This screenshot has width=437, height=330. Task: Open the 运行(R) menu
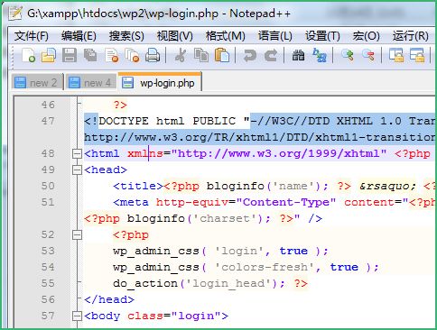click(411, 36)
